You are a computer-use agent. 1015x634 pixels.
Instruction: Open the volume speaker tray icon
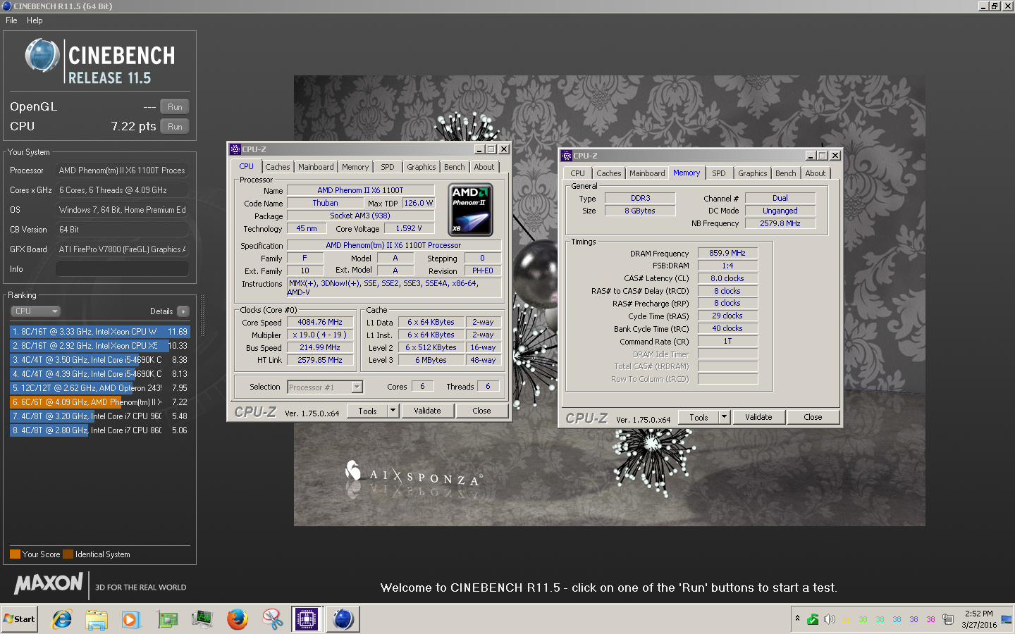830,619
